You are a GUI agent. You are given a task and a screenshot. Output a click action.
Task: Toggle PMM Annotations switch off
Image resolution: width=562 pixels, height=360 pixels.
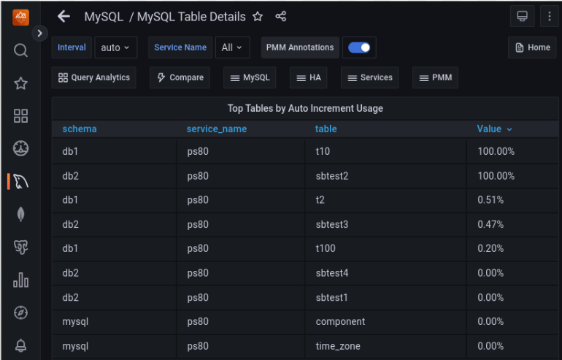coord(359,47)
